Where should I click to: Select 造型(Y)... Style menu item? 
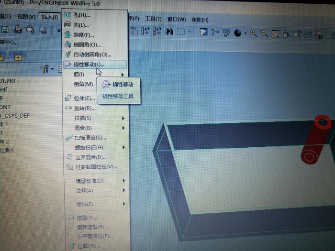98,218
